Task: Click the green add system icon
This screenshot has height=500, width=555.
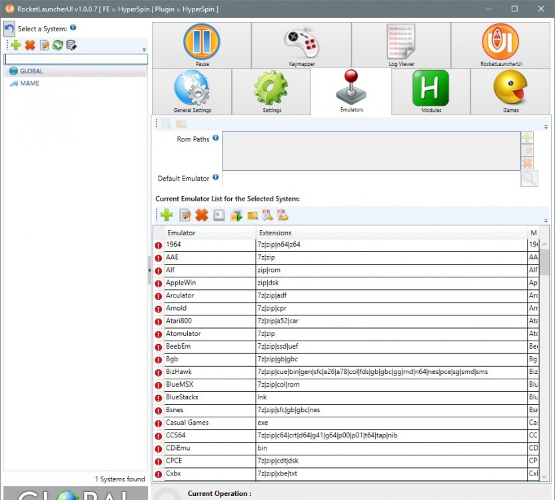Action: pos(15,45)
